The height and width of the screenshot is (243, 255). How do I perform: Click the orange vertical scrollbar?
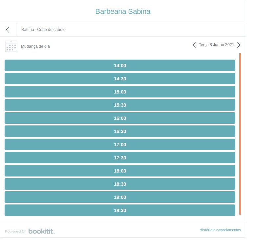coord(240,134)
